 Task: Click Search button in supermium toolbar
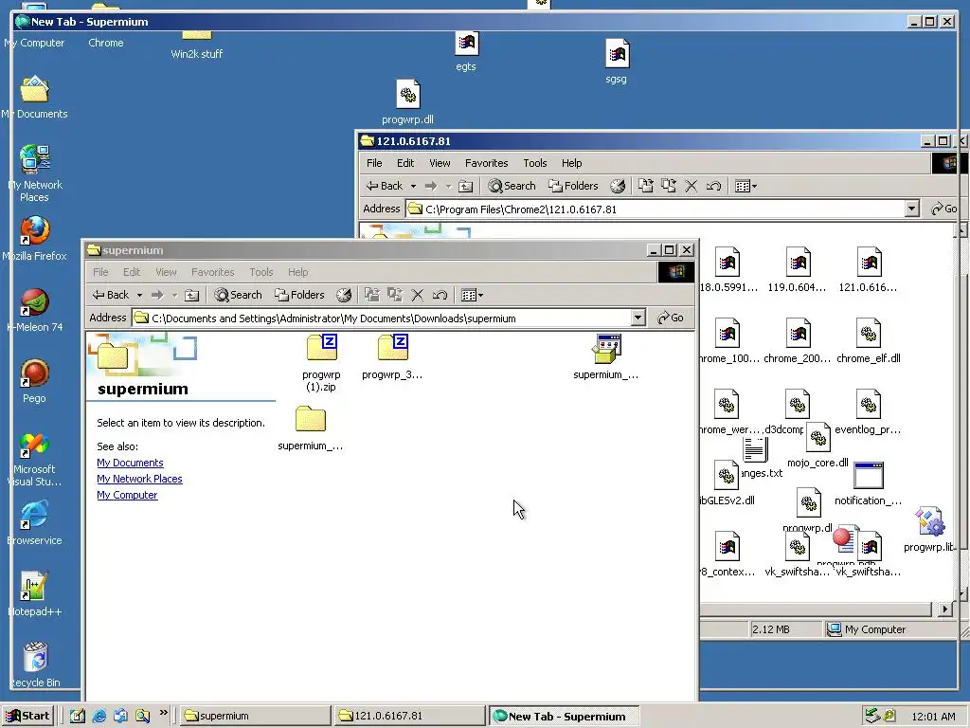tap(238, 296)
